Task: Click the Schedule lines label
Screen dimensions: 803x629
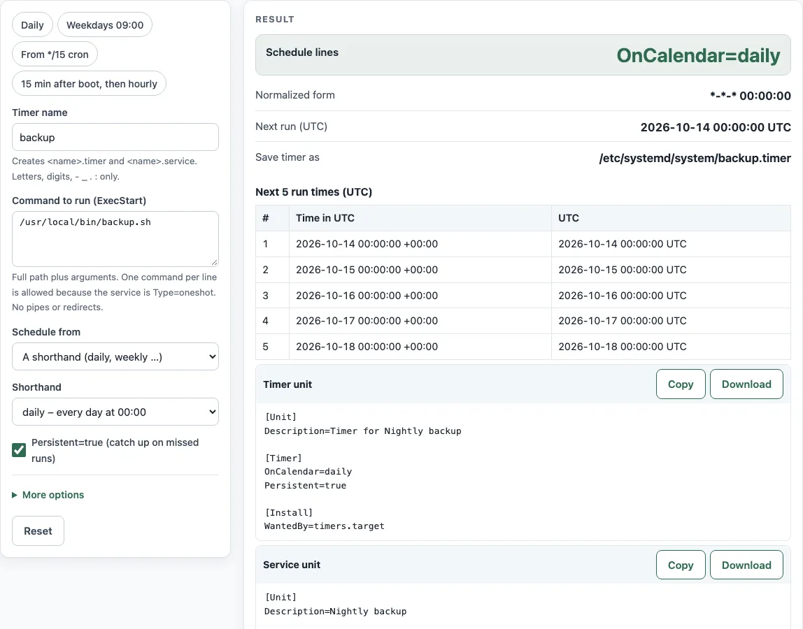Action: coord(302,52)
